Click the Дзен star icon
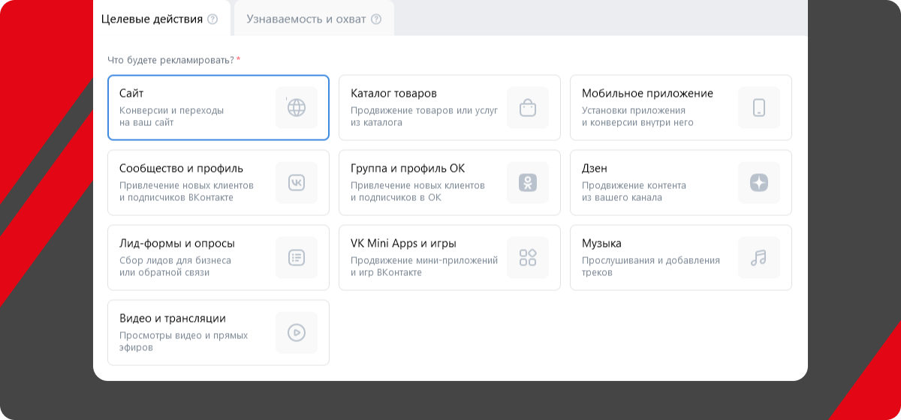Screen dimensions: 901x420 759,182
